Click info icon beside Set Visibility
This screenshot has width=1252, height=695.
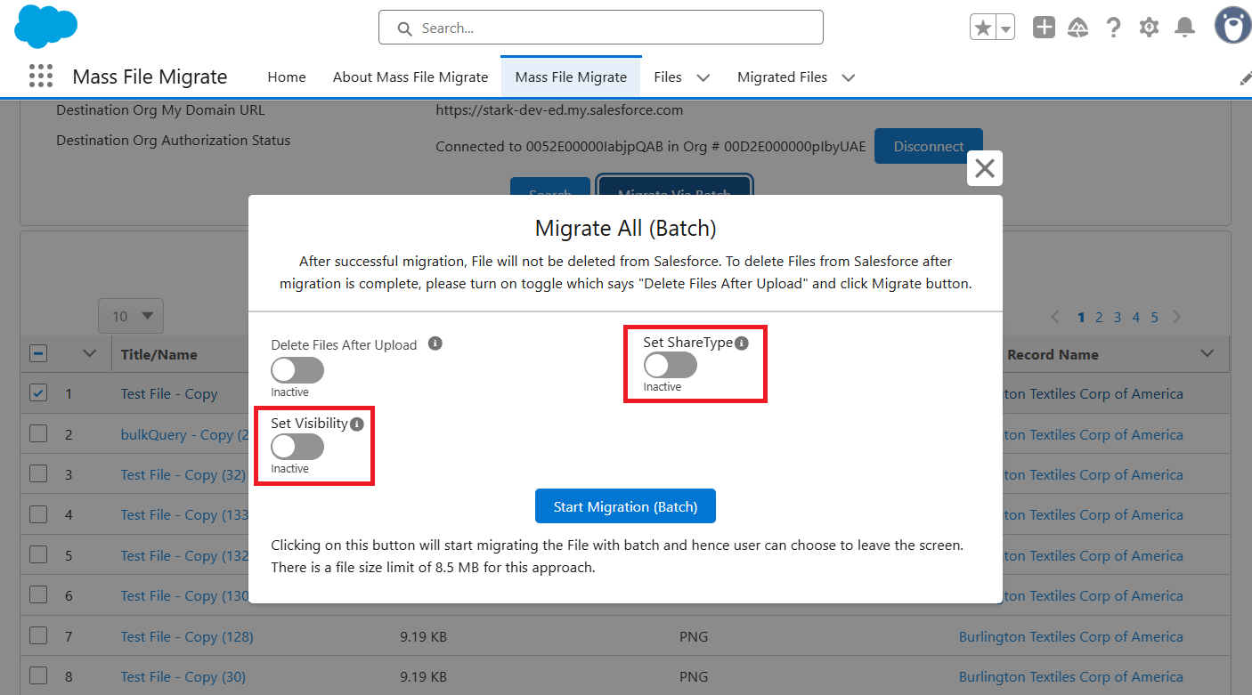(x=357, y=424)
